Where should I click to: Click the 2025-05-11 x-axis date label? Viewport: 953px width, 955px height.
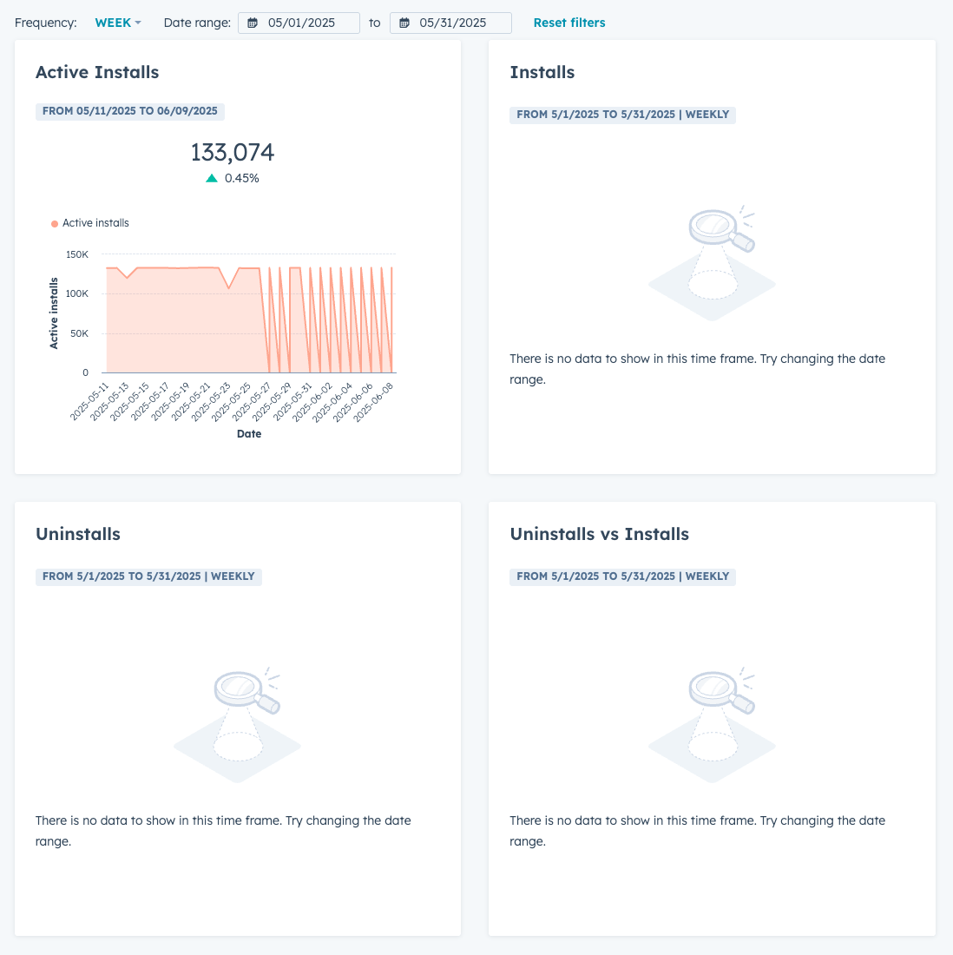[x=90, y=401]
